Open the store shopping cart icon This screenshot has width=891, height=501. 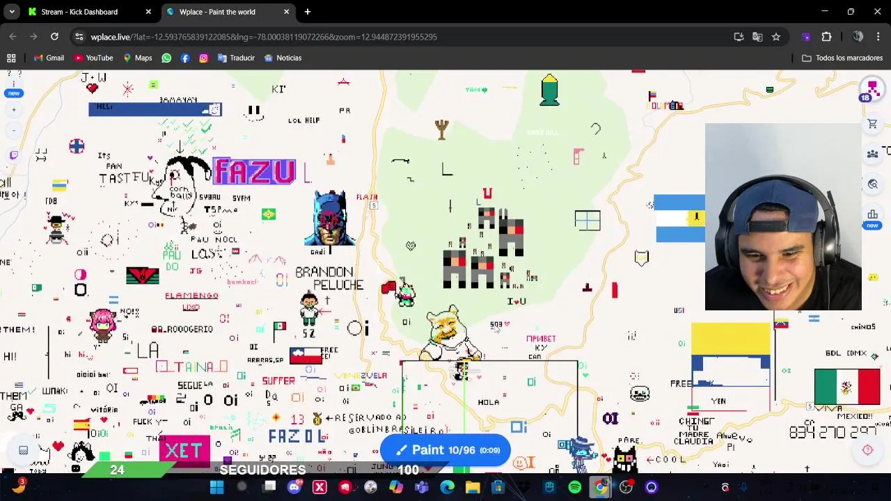point(872,124)
